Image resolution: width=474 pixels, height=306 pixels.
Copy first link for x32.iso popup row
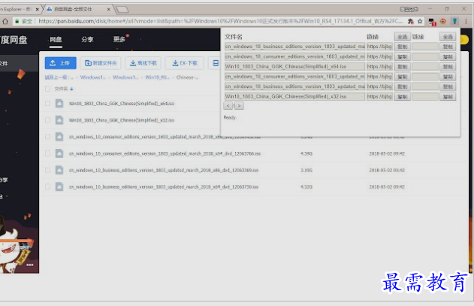(x=402, y=96)
